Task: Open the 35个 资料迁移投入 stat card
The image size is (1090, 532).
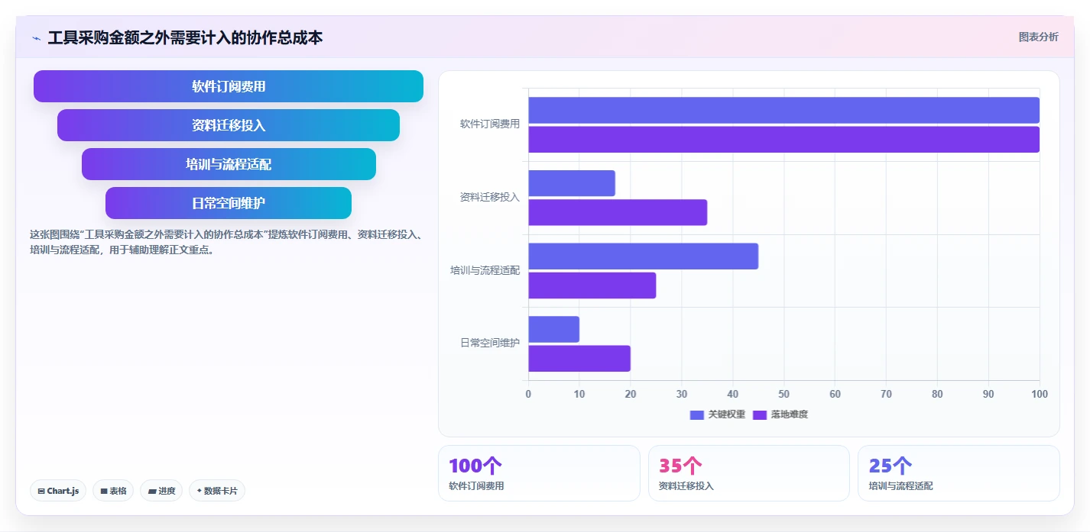Action: click(749, 473)
